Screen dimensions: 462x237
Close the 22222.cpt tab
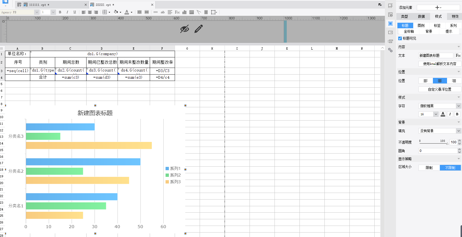tap(152, 5)
